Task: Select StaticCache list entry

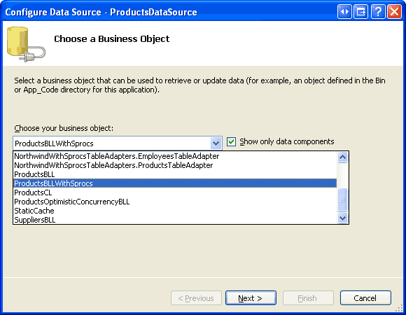Action: (175, 211)
